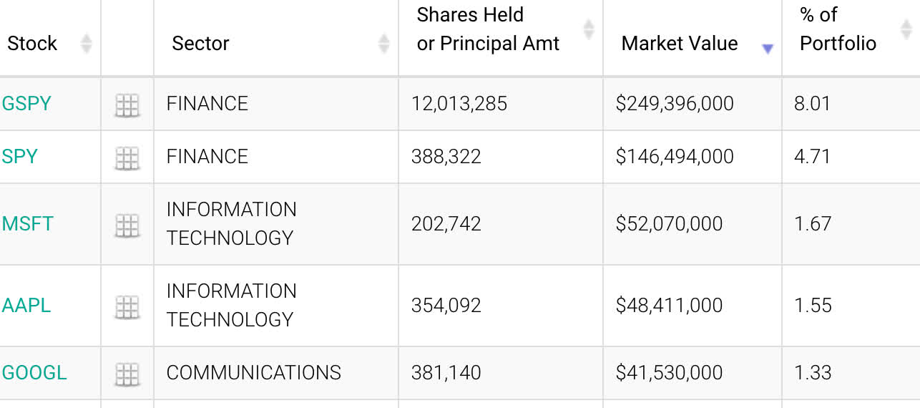Click the AAPL ticker link
Viewport: 920px width, 408px height.
(x=26, y=306)
